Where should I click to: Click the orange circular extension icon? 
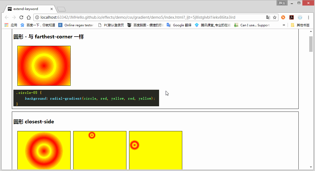283,17
